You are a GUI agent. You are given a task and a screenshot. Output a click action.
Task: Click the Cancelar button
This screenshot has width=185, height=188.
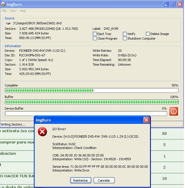point(104,180)
